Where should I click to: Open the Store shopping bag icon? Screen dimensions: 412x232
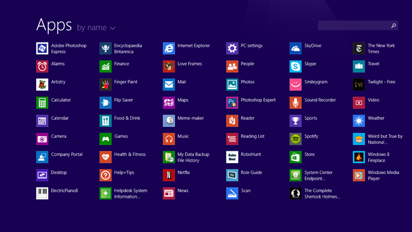(x=295, y=157)
